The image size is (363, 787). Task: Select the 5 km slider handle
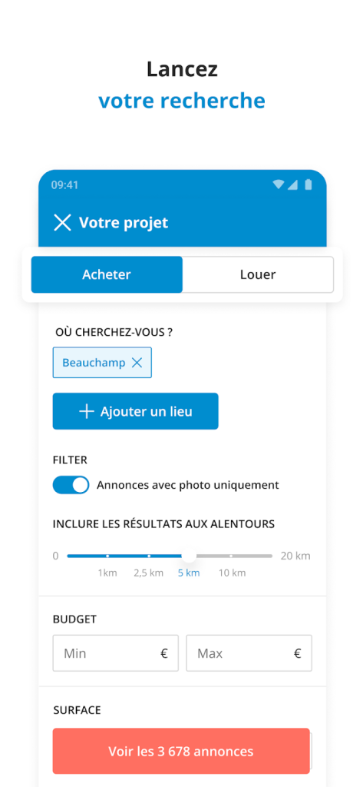[189, 556]
